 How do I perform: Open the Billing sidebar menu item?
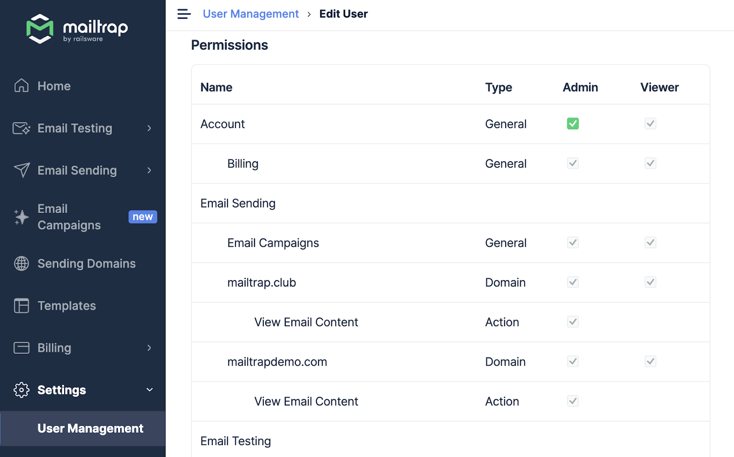coord(54,348)
